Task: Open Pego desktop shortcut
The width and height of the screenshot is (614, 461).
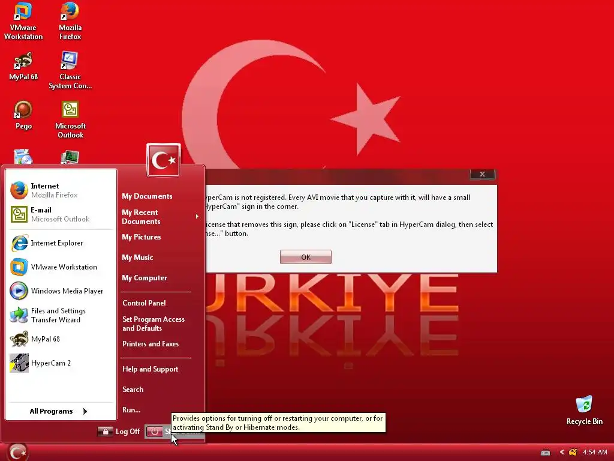Action: 23,115
